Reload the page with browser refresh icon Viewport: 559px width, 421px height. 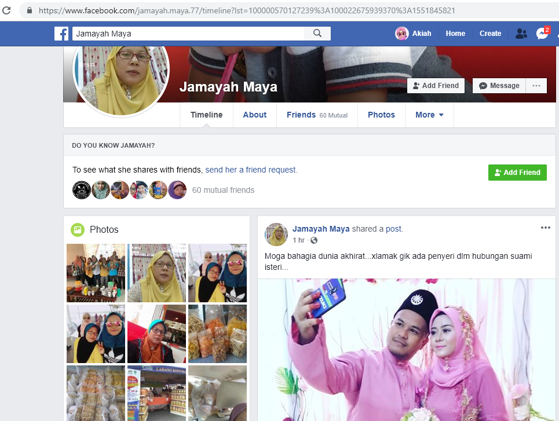(7, 10)
